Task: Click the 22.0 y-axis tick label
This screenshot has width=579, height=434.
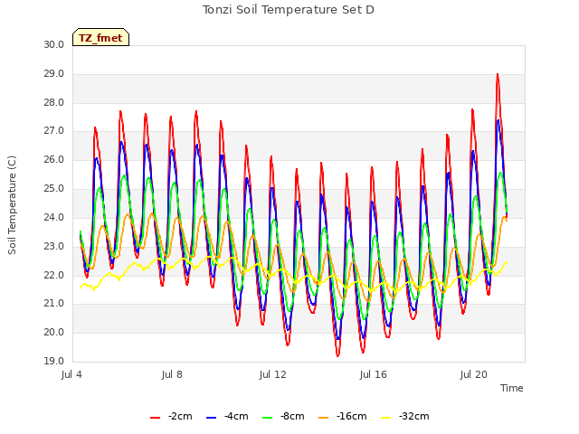Action: pyautogui.click(x=54, y=275)
